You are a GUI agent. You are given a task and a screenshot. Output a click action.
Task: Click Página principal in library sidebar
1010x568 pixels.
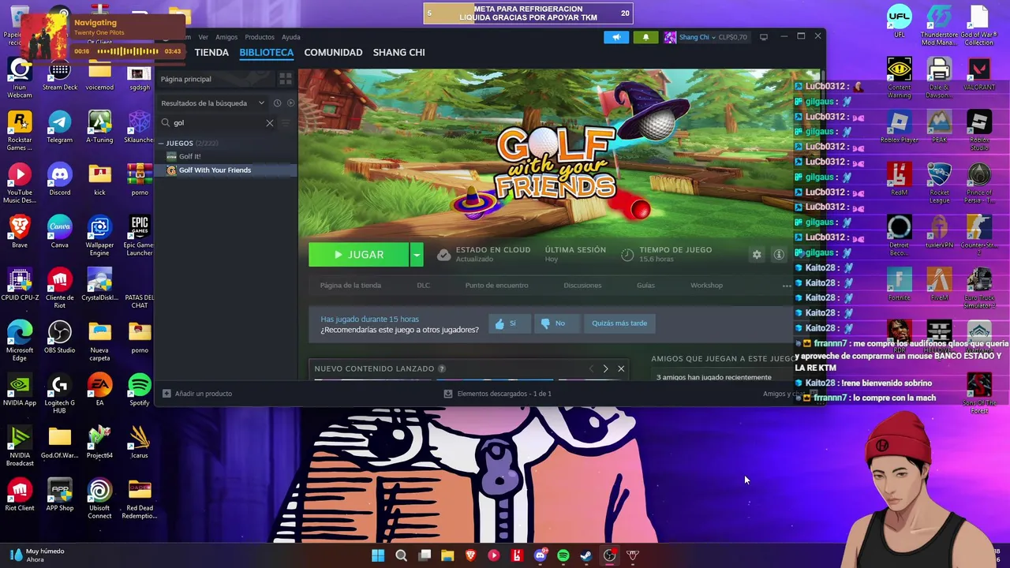215,79
